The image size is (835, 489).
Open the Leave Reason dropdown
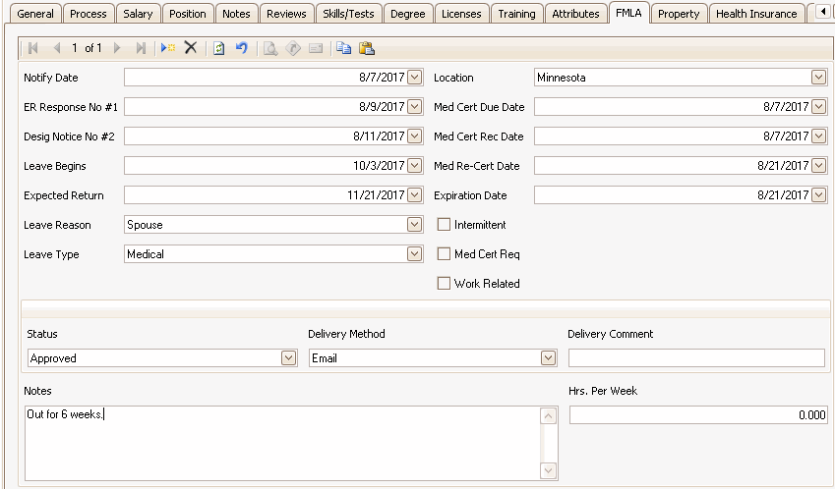point(414,225)
